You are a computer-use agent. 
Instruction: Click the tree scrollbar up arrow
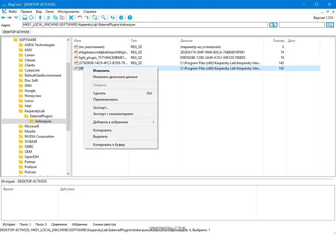click(x=68, y=40)
